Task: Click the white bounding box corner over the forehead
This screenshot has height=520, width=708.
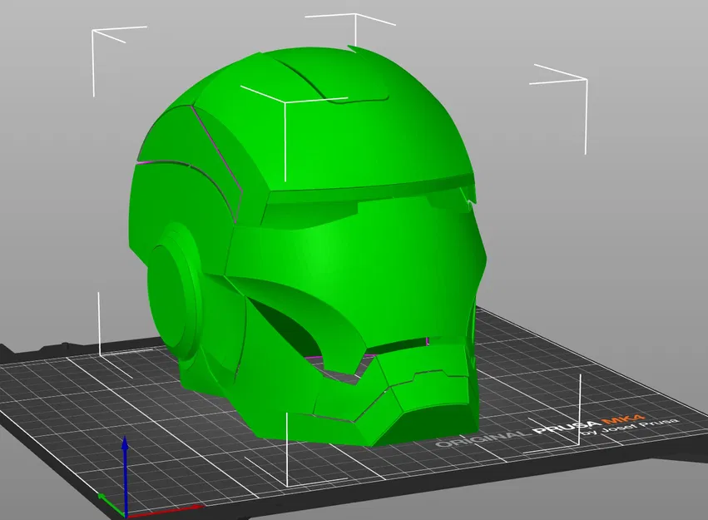Action: coord(285,102)
